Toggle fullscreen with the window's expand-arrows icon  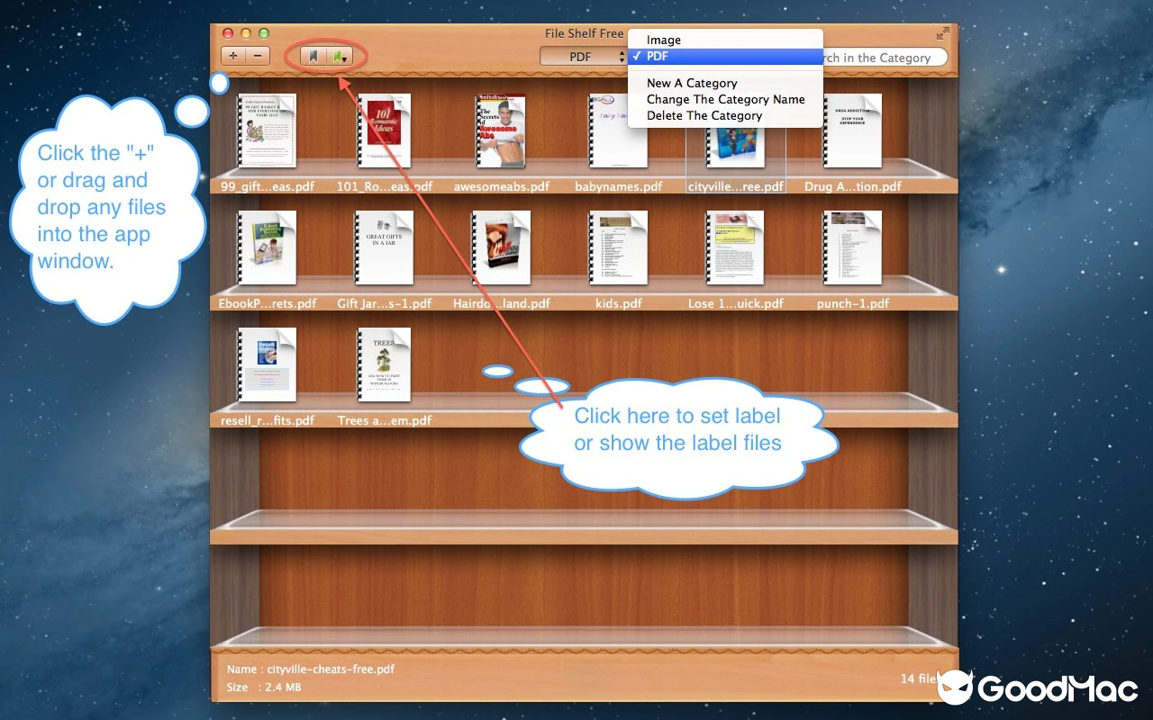(x=943, y=33)
